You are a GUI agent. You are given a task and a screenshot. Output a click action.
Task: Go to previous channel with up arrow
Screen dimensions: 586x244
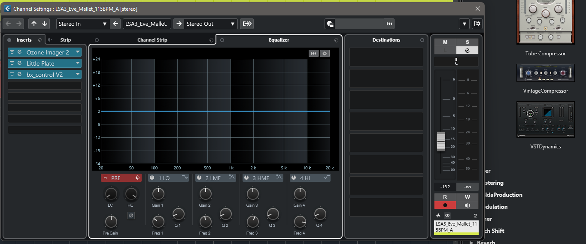point(34,24)
